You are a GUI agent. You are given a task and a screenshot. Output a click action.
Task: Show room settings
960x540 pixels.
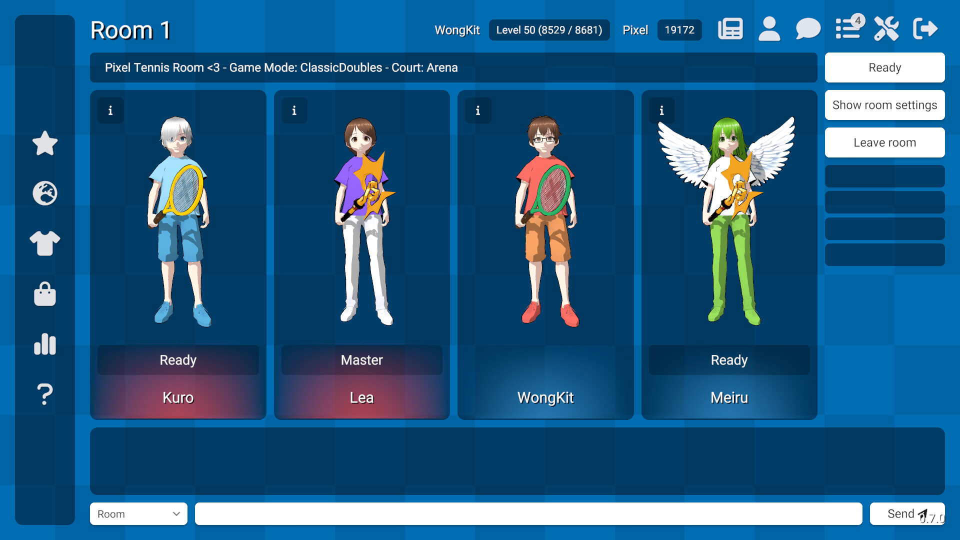click(884, 105)
